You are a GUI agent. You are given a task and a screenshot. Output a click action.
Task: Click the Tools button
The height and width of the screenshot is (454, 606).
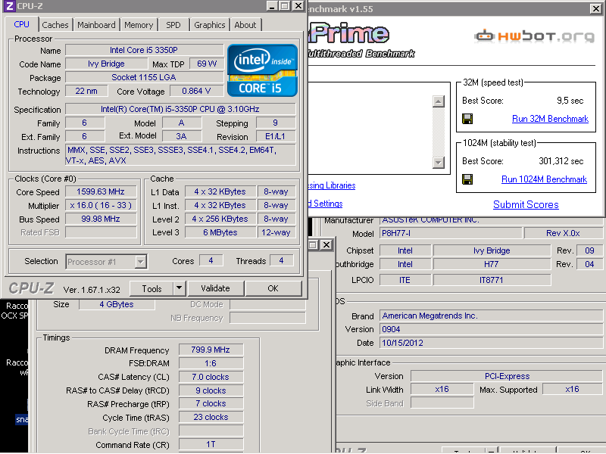point(151,288)
